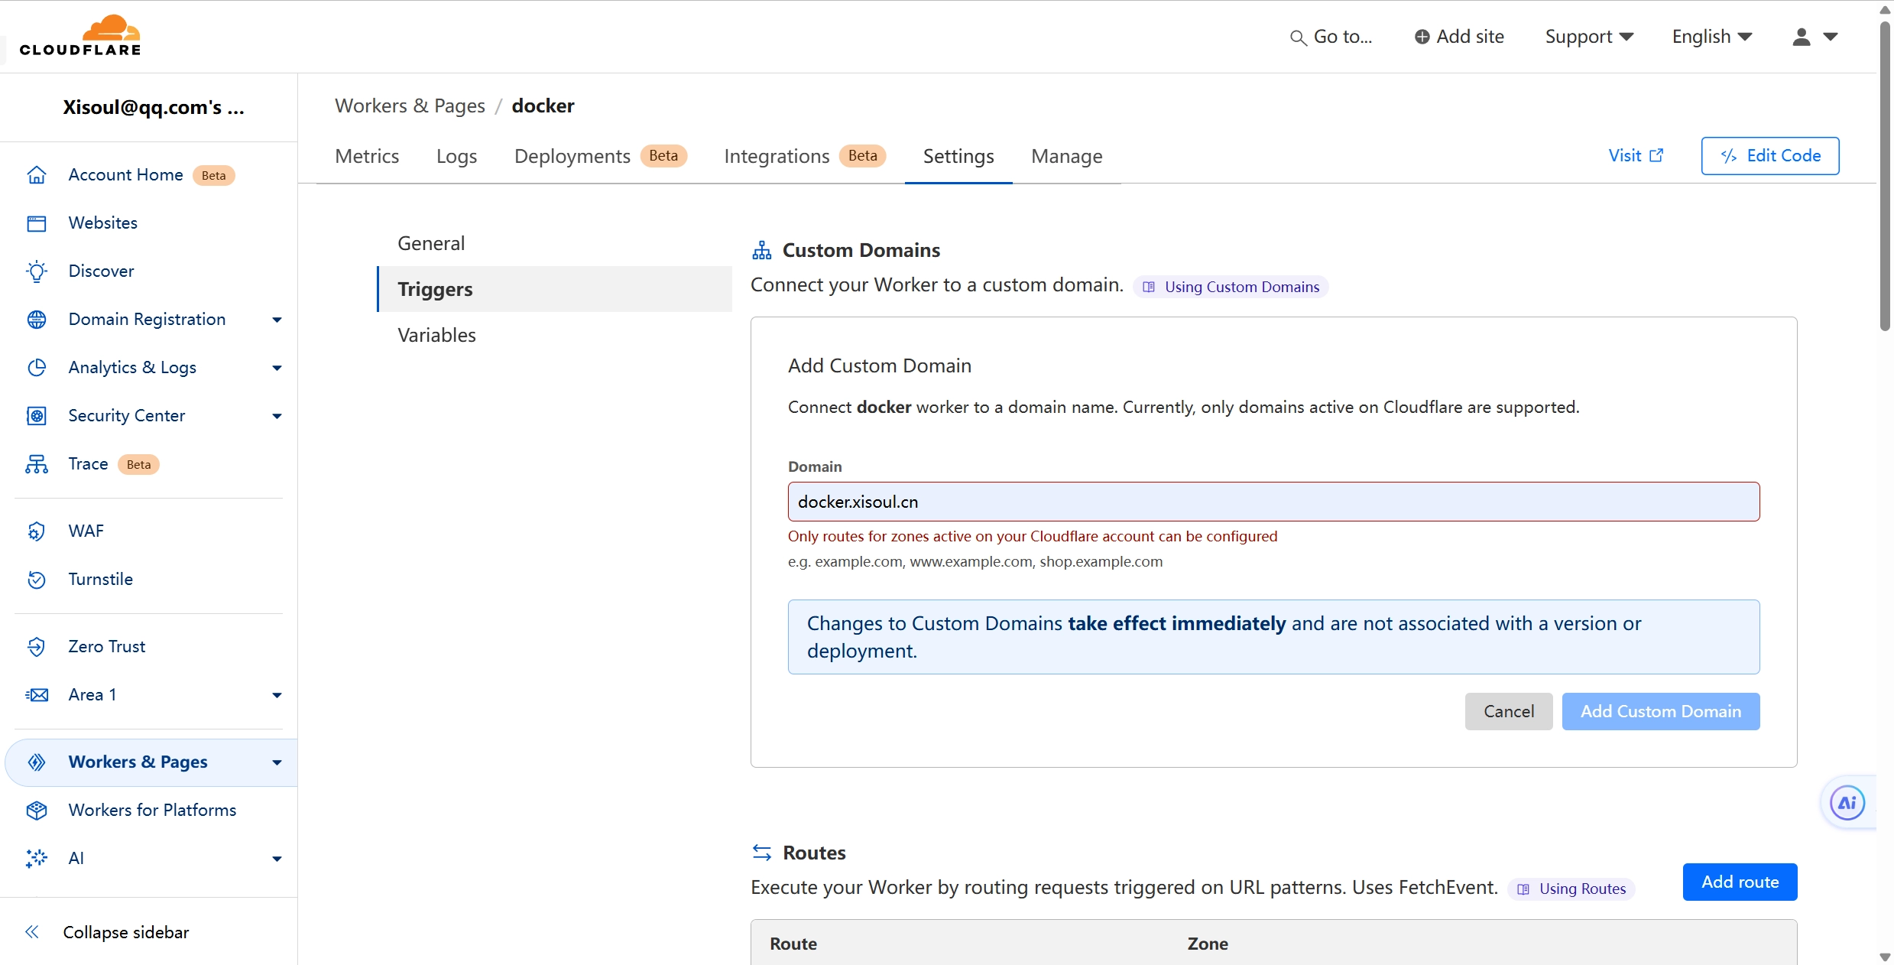Viewport: 1894px width, 965px height.
Task: Switch to the Metrics tab
Action: click(x=367, y=156)
